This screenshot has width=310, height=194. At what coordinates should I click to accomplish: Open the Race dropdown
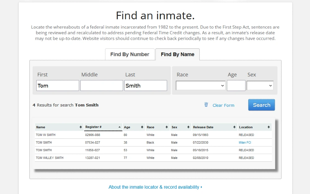point(201,86)
